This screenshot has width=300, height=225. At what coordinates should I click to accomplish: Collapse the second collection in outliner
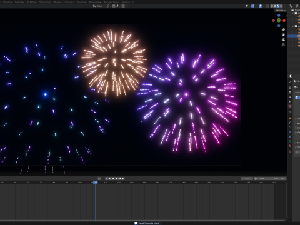click(x=293, y=26)
